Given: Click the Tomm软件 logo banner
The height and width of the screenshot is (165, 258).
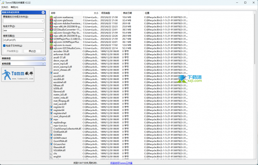Looking at the screenshot, I should (18, 74).
